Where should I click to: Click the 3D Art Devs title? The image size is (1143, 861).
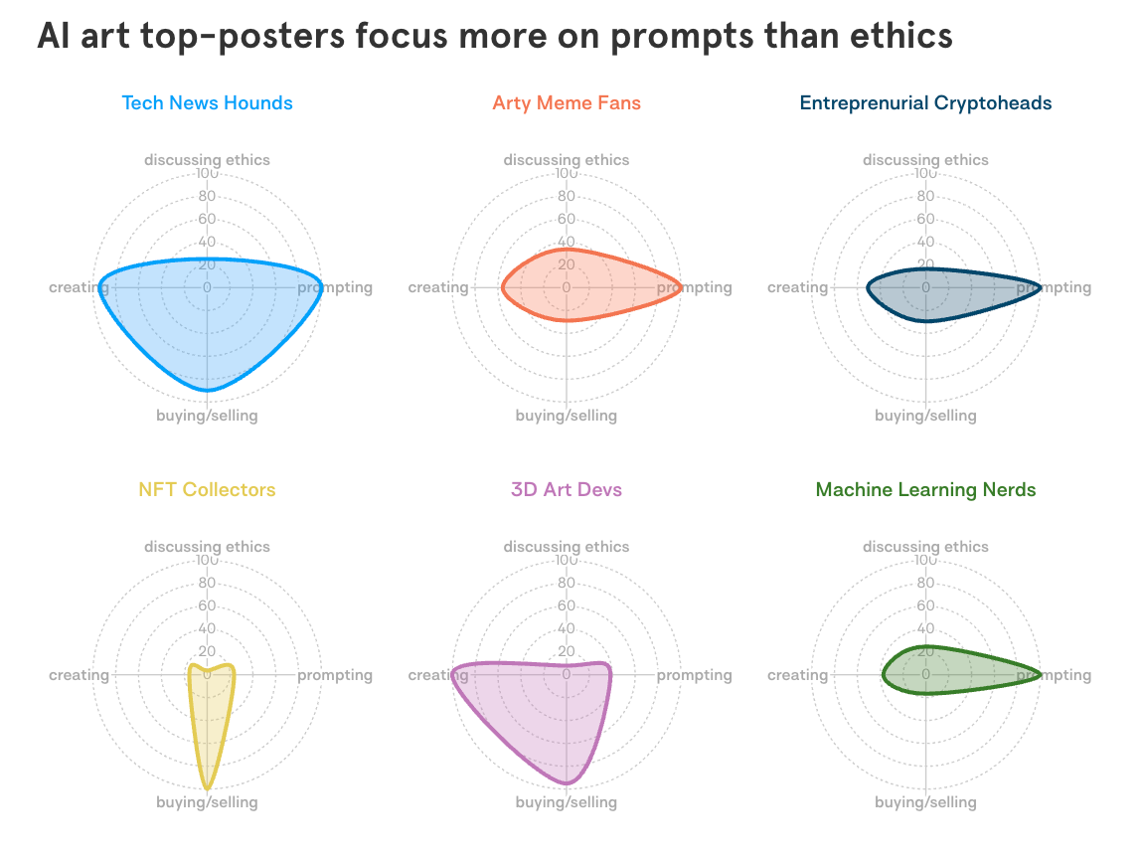[x=567, y=489]
